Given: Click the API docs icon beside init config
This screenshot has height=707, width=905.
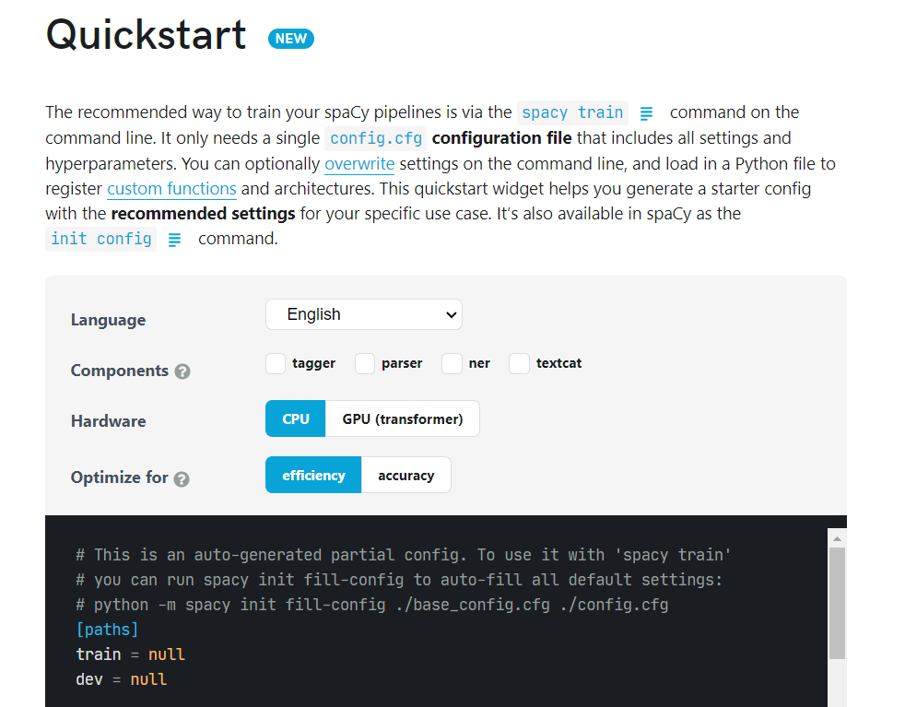Looking at the screenshot, I should (175, 240).
